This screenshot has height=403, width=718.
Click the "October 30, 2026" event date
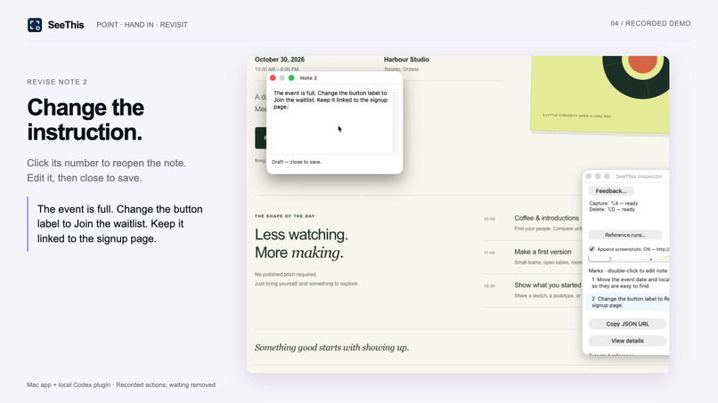pos(280,60)
